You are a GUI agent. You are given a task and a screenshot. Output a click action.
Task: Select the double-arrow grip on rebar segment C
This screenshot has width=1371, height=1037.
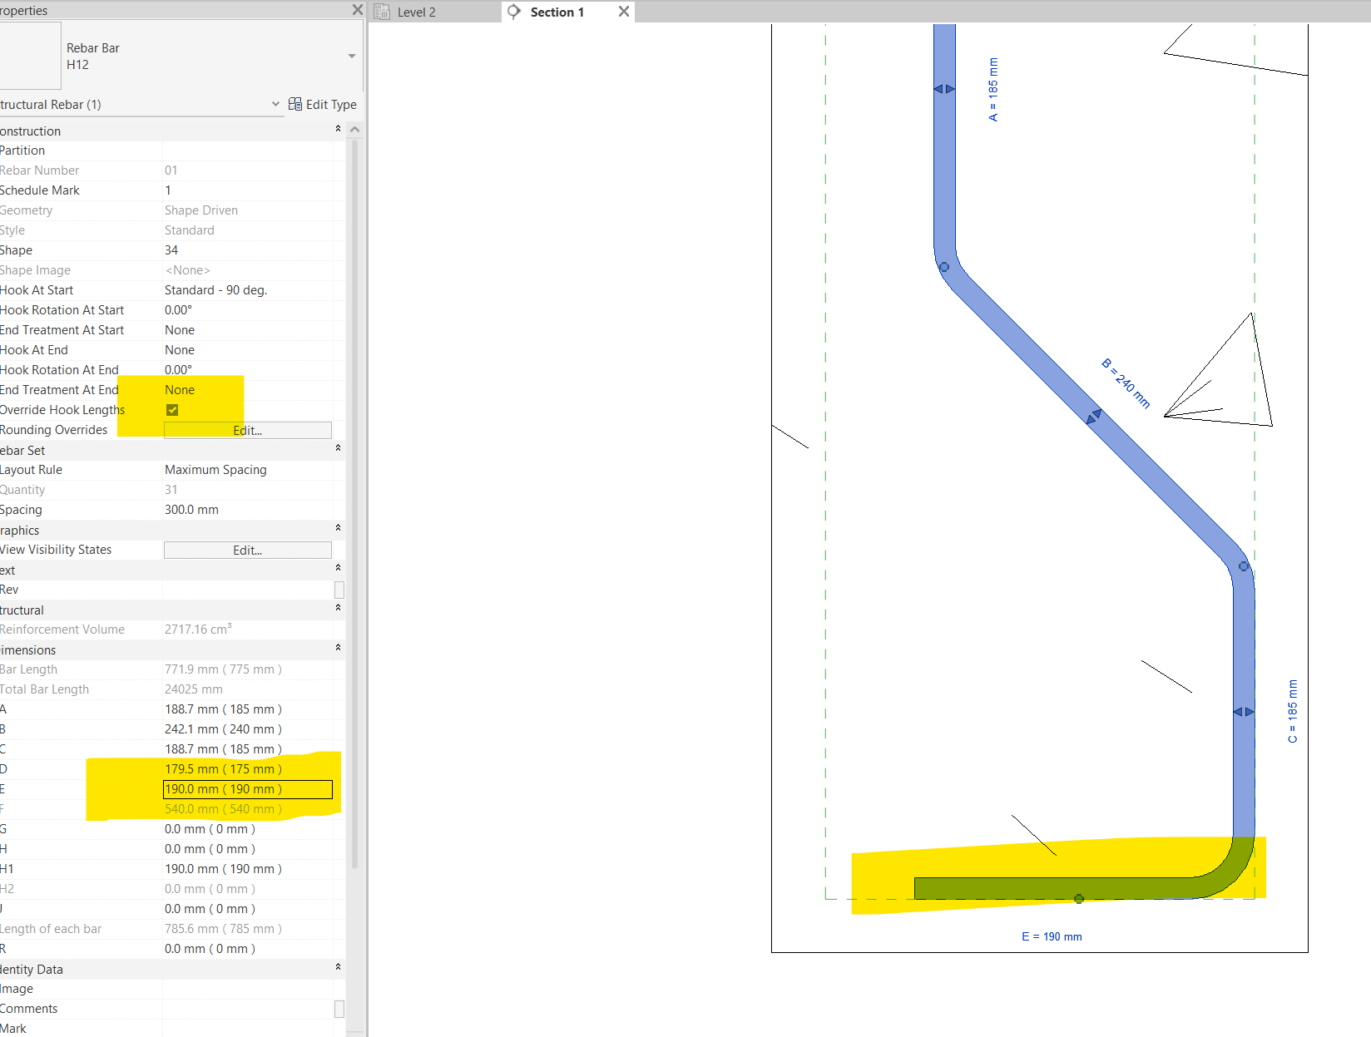click(x=1245, y=712)
